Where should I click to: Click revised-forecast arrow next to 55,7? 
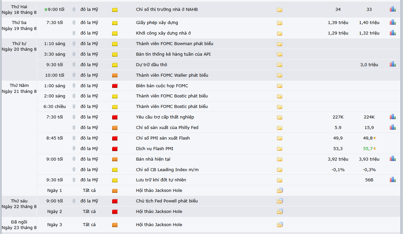(375, 149)
